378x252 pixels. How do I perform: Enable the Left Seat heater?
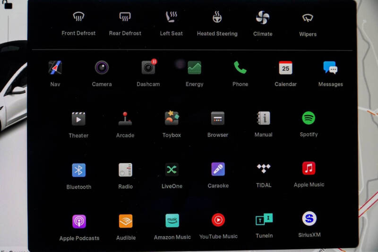(171, 18)
